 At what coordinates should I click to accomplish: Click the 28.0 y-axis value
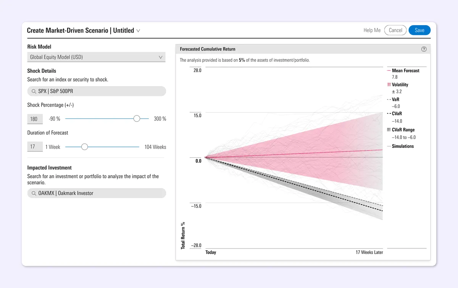197,71
